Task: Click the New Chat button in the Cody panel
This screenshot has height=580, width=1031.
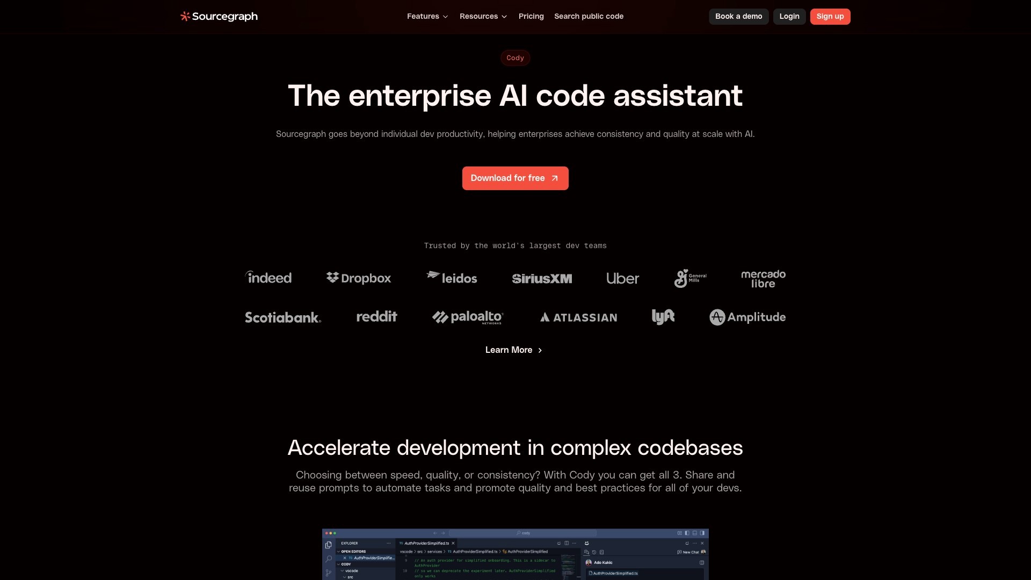Action: [x=690, y=552]
